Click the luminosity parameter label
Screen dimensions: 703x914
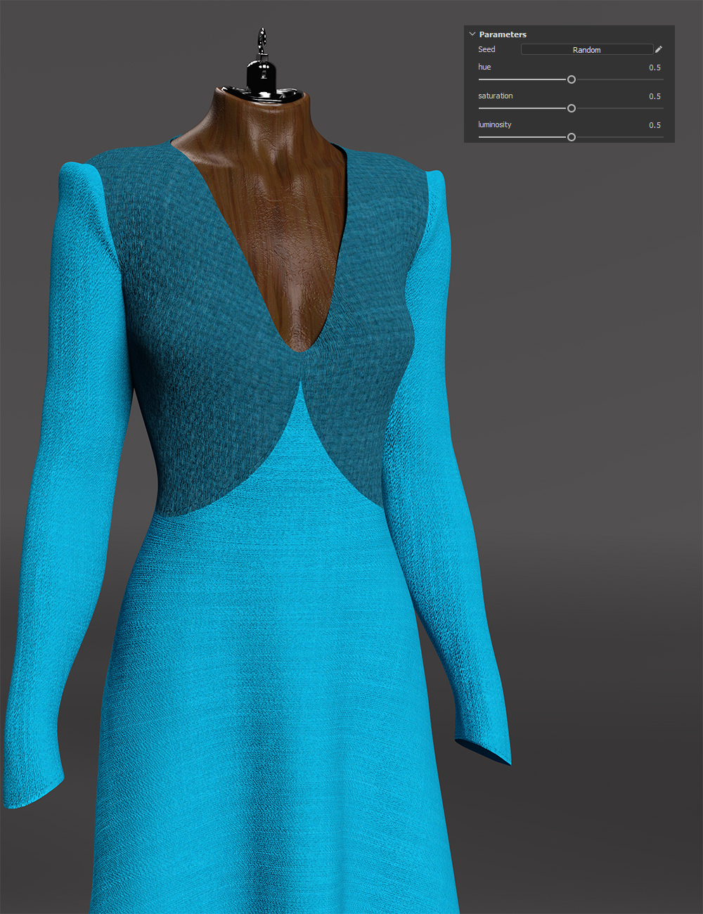tap(494, 124)
